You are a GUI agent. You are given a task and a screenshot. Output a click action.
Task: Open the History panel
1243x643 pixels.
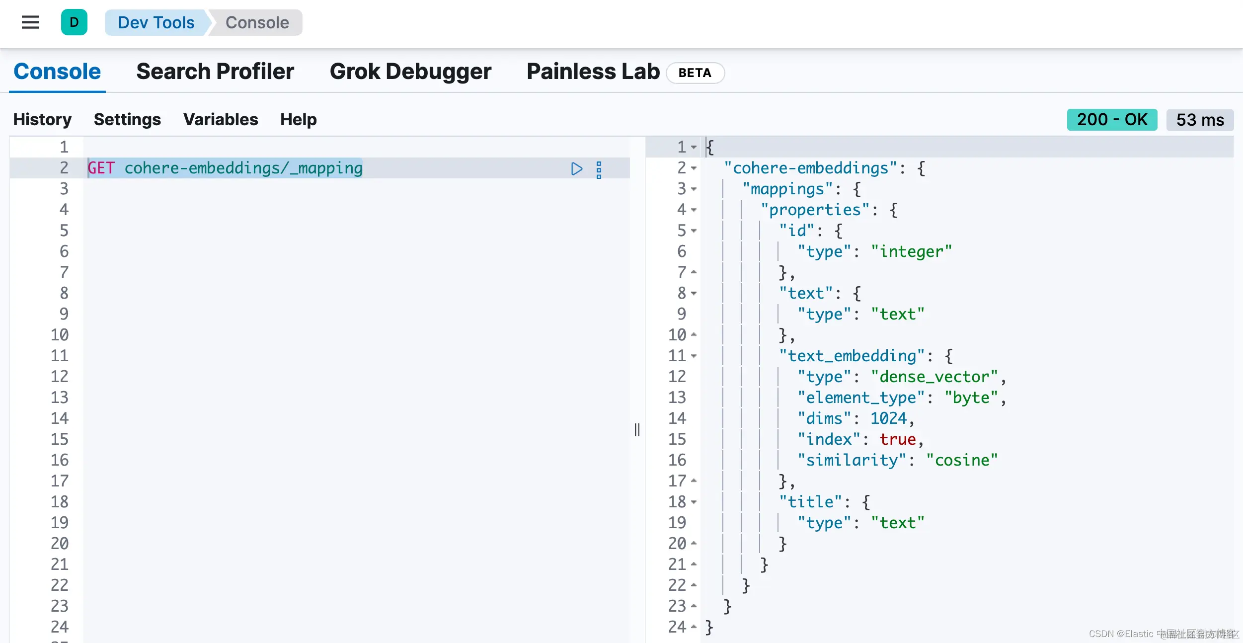click(x=42, y=120)
